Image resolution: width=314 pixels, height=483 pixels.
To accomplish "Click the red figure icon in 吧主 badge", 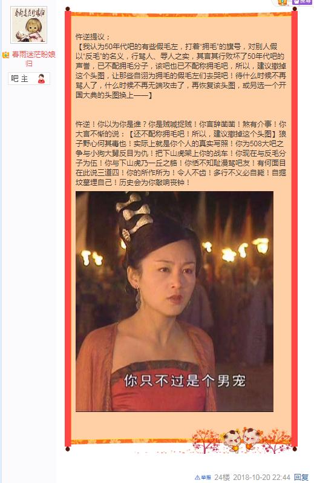I will click(41, 79).
